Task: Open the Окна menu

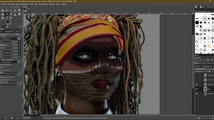Action: (58, 4)
